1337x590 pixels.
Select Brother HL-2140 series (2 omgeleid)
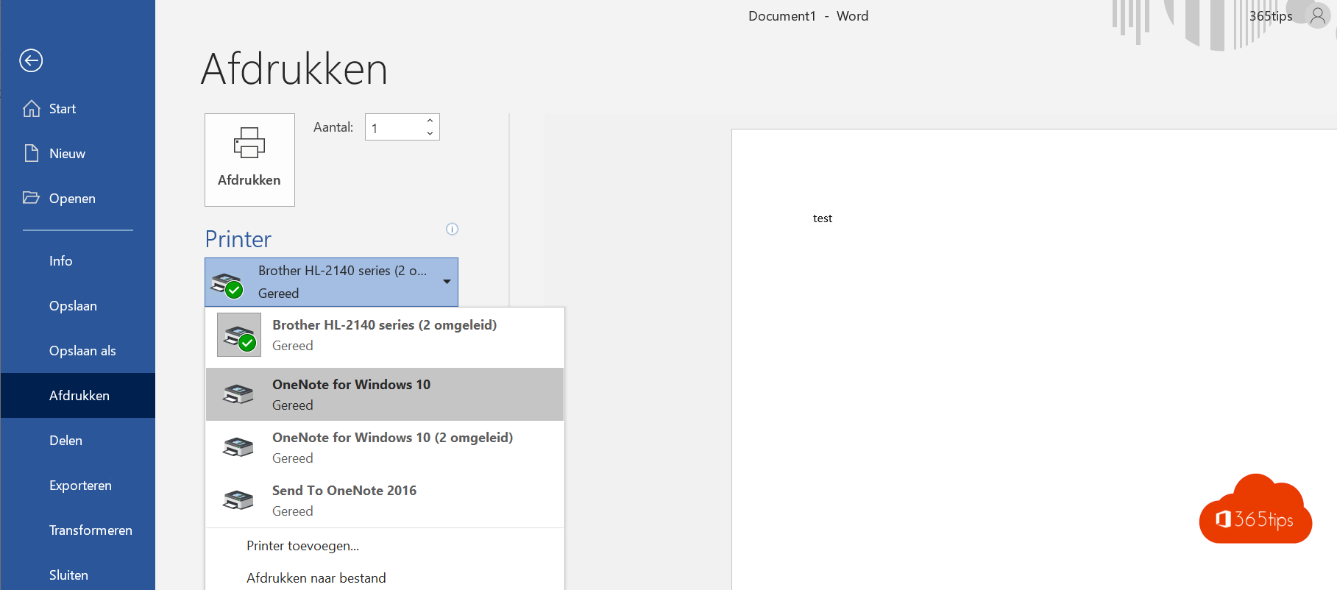(x=385, y=335)
